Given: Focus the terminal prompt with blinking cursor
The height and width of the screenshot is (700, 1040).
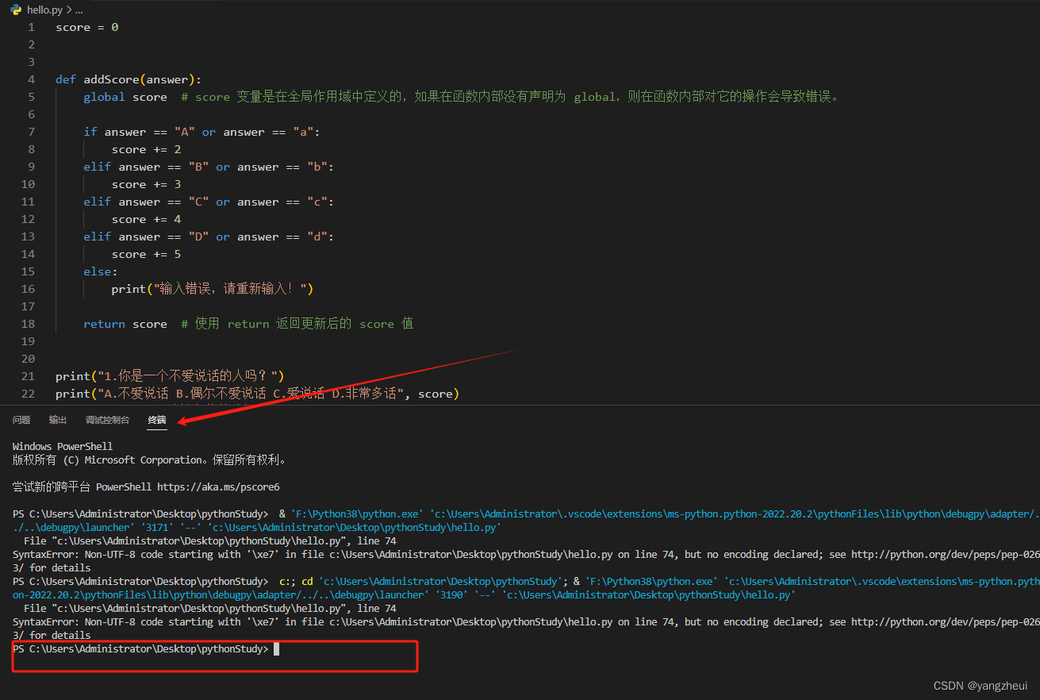Looking at the screenshot, I should pos(276,649).
